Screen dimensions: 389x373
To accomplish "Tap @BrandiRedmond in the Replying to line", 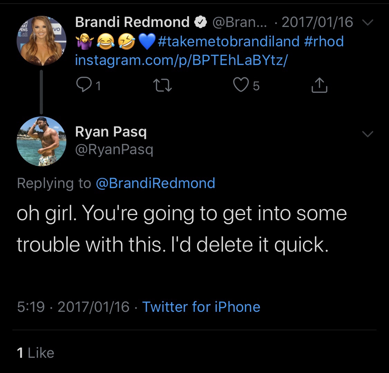I will tap(155, 183).
